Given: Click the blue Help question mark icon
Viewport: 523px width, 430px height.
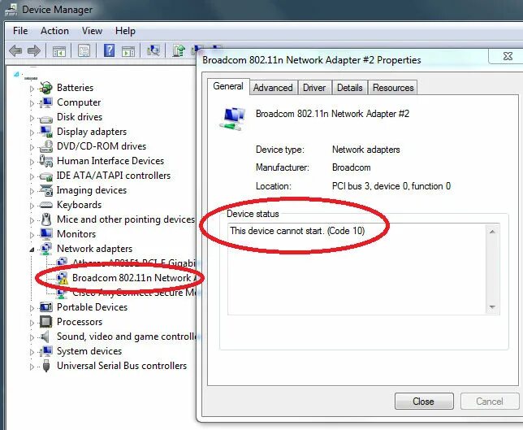Looking at the screenshot, I should click(x=109, y=50).
